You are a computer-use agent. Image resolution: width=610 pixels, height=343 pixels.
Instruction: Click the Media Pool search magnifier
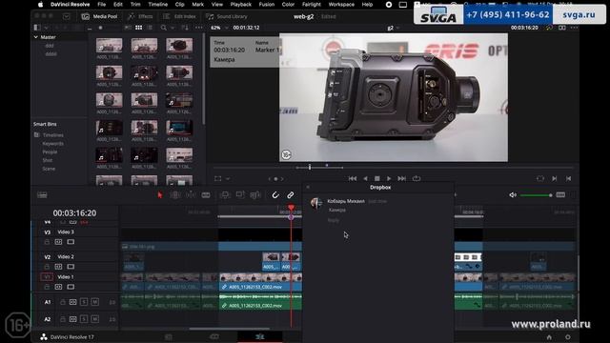164,28
